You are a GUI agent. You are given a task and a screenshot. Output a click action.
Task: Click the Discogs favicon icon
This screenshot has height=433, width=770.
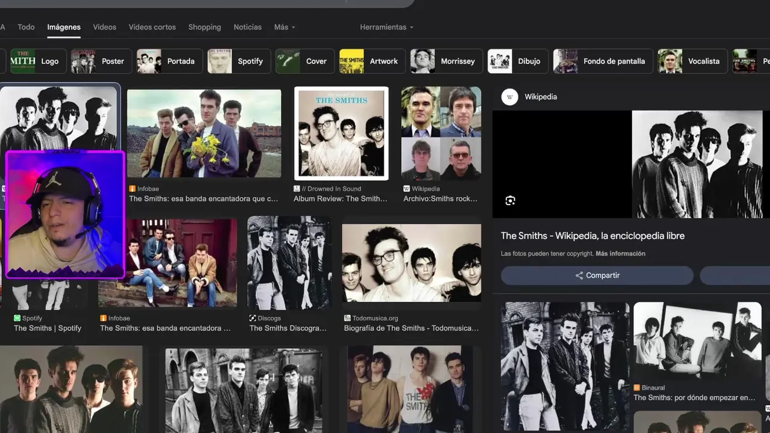coord(253,318)
